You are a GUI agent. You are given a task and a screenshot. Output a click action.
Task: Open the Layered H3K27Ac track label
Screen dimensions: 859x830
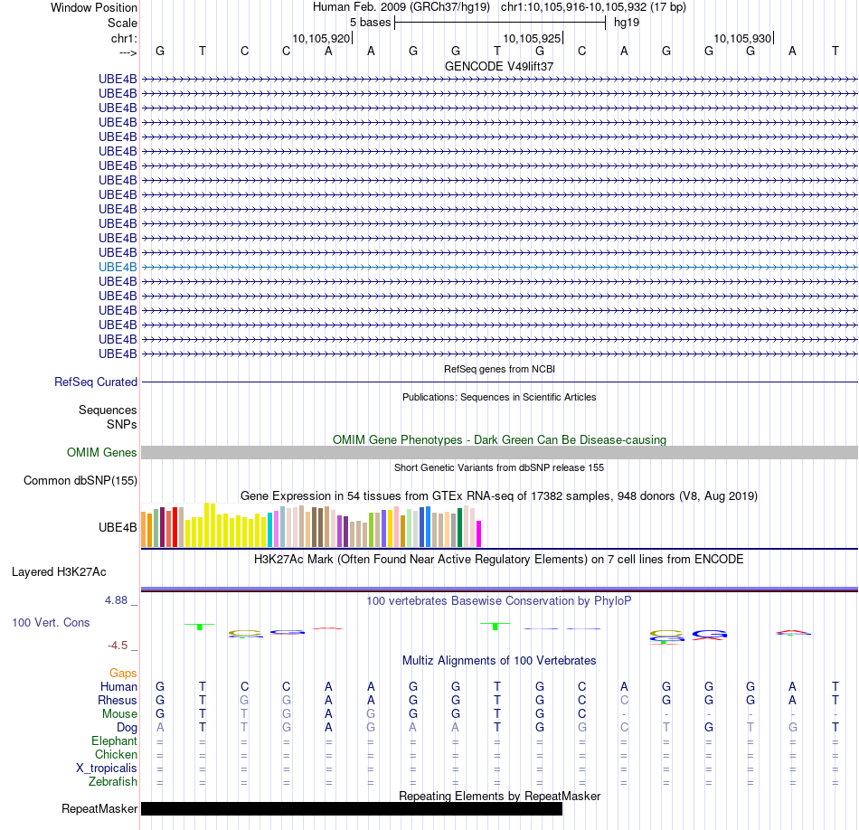click(x=59, y=572)
